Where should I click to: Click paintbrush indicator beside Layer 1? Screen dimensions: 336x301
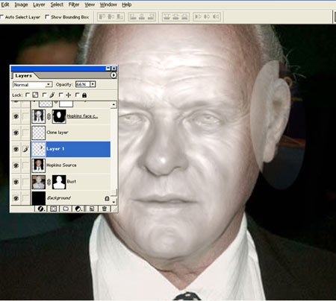point(25,149)
